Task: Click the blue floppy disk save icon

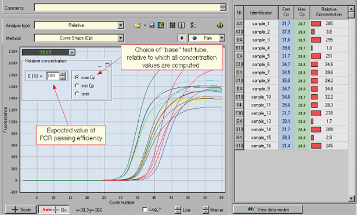Action: click(152, 26)
